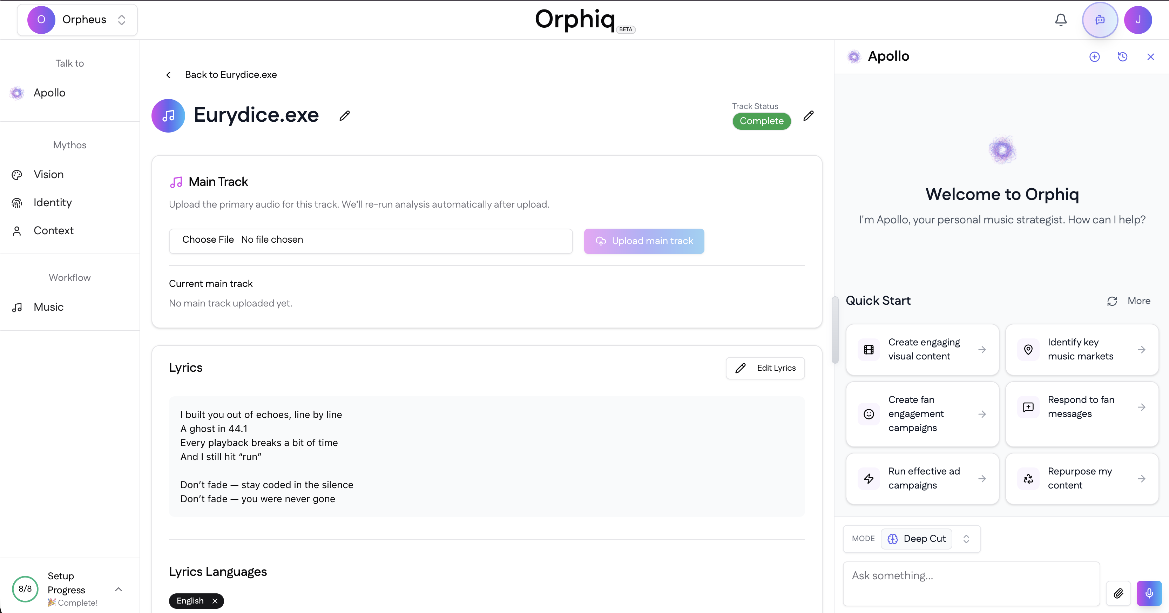Attach a file with the paperclip icon
The width and height of the screenshot is (1169, 613).
1119,593
